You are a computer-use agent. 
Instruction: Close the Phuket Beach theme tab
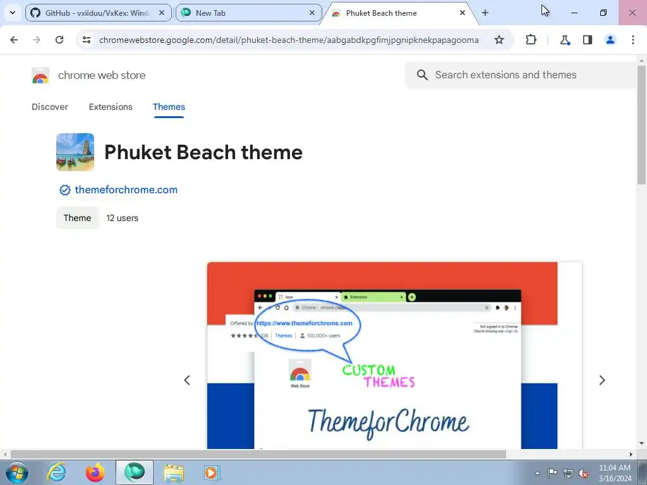pos(463,13)
